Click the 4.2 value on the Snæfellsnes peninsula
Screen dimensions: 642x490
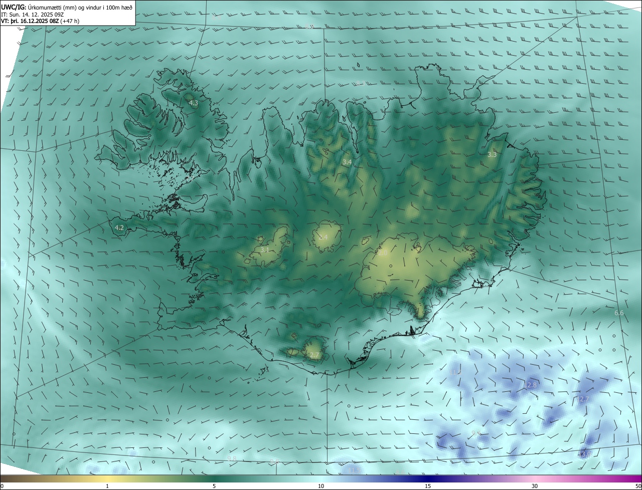coord(119,228)
